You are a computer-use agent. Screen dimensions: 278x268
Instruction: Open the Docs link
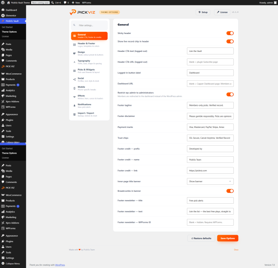(x=236, y=250)
